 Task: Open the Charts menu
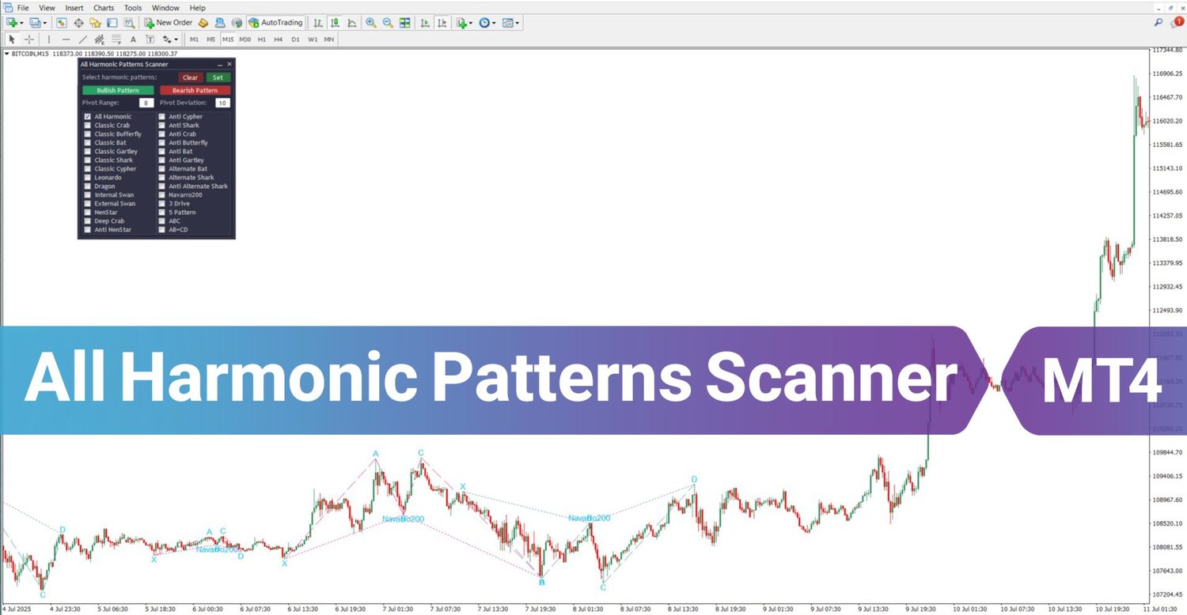(104, 7)
